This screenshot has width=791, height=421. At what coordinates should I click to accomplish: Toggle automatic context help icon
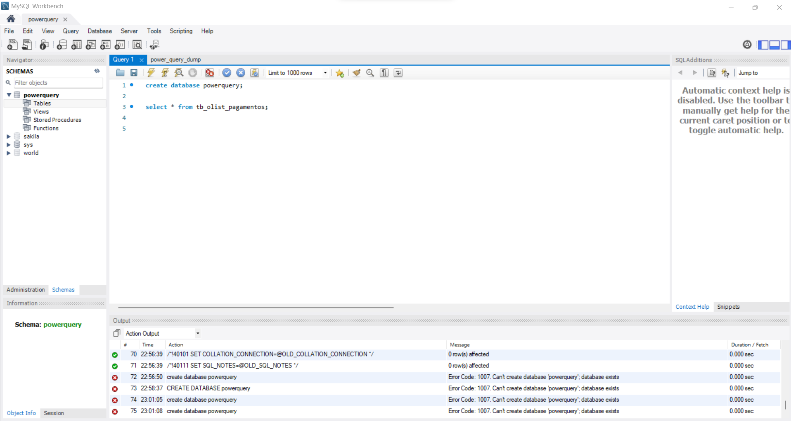pyautogui.click(x=725, y=73)
